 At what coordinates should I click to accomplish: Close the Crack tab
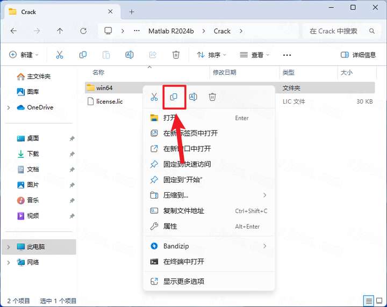(x=110, y=12)
